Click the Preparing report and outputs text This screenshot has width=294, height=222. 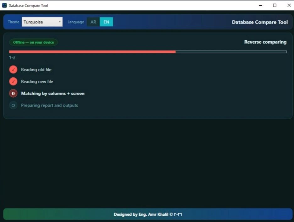point(50,106)
